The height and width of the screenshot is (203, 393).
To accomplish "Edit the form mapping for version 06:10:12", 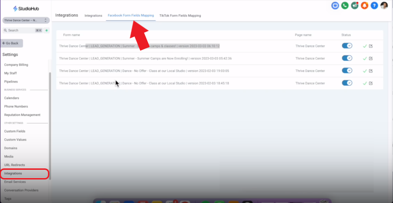I will click(x=371, y=46).
